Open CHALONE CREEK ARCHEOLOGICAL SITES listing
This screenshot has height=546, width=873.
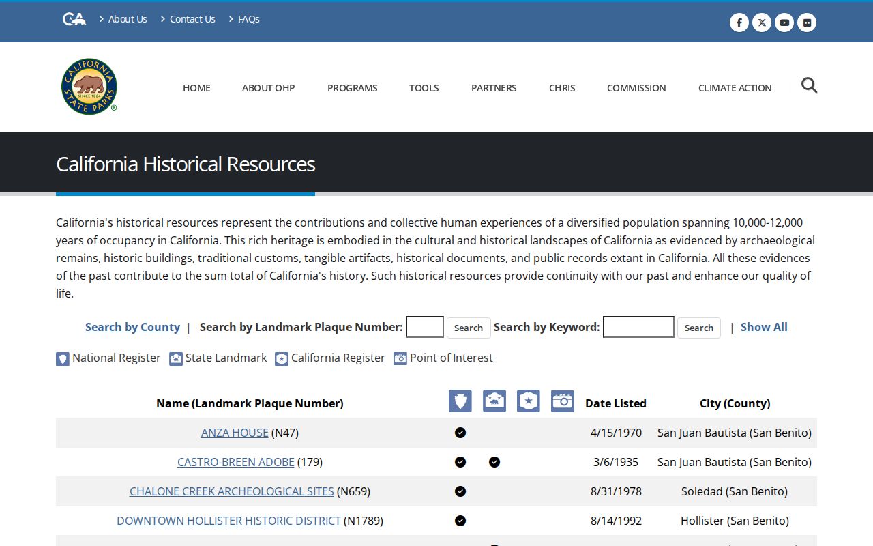pos(232,491)
